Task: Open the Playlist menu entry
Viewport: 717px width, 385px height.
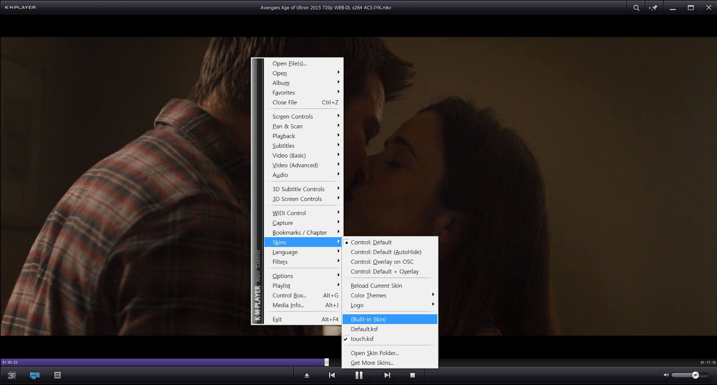Action: point(303,286)
